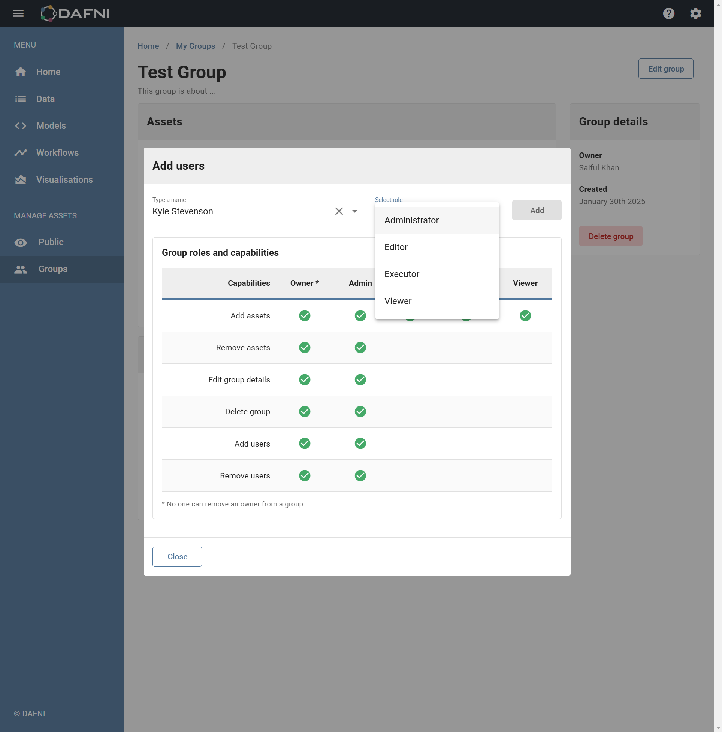This screenshot has width=722, height=732.
Task: Select Administrator role option
Action: [411, 220]
